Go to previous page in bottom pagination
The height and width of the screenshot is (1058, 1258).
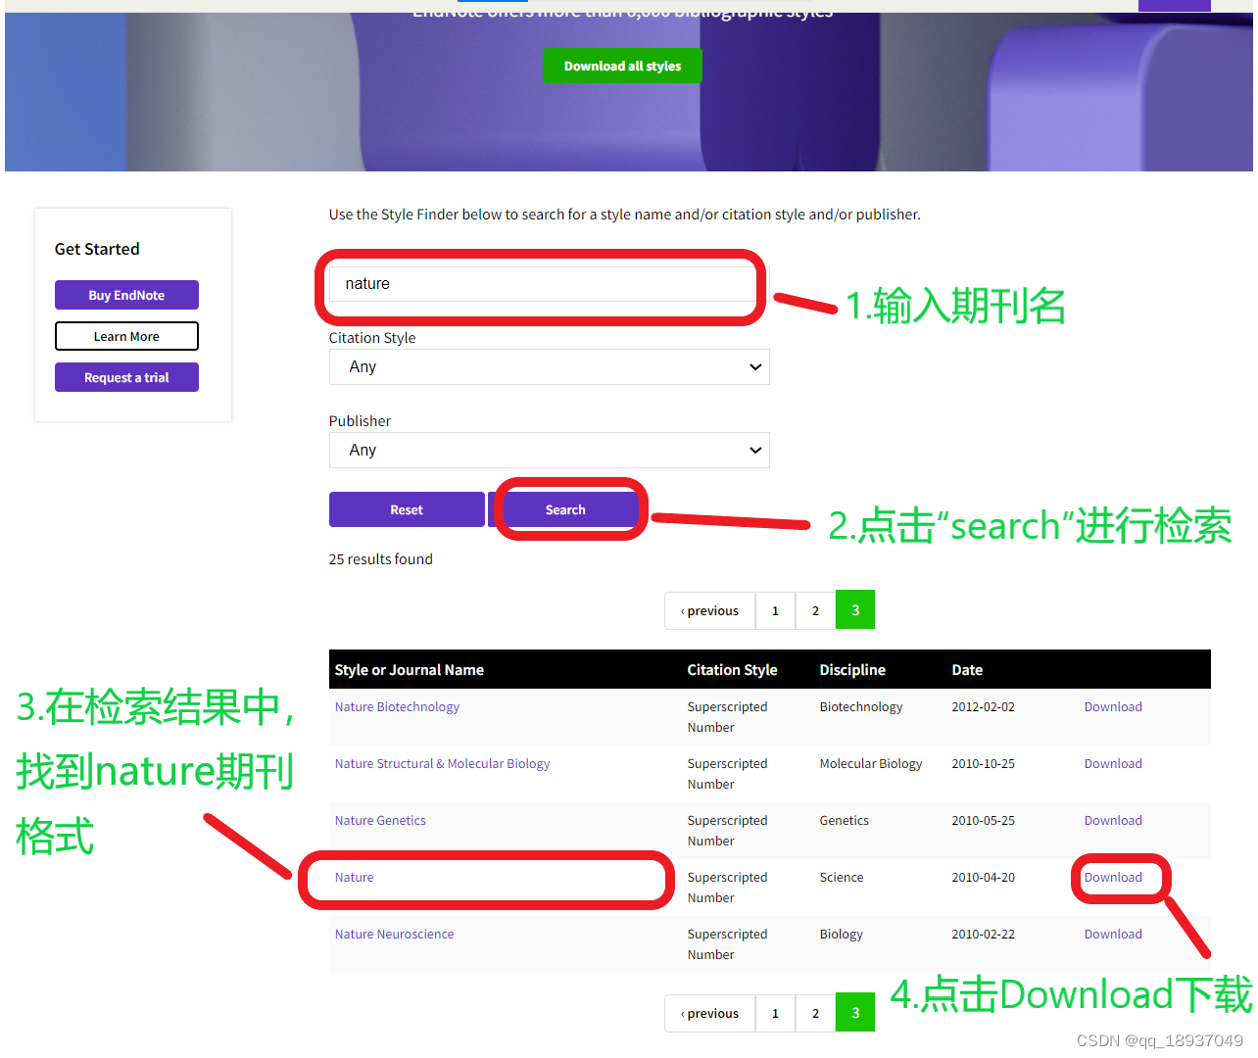pos(710,1013)
